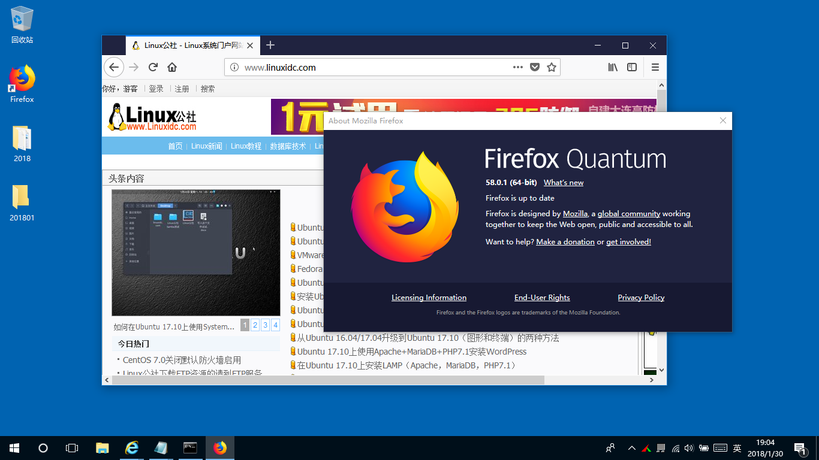Click the headline slideshow screenshot thumbnail

click(x=196, y=253)
